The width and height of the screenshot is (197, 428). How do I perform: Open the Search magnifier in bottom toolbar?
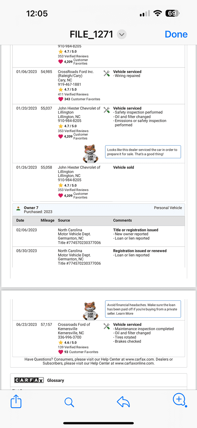pos(69,402)
